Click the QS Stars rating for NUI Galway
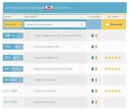This screenshot has height=111, width=130. click(113, 69)
